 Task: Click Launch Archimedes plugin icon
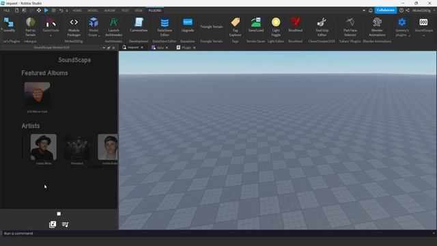point(114,27)
